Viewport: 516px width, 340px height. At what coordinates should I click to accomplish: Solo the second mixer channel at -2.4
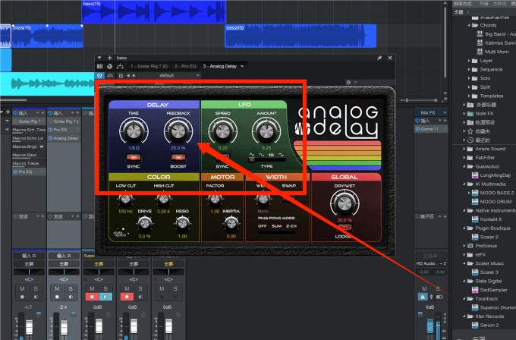71,288
